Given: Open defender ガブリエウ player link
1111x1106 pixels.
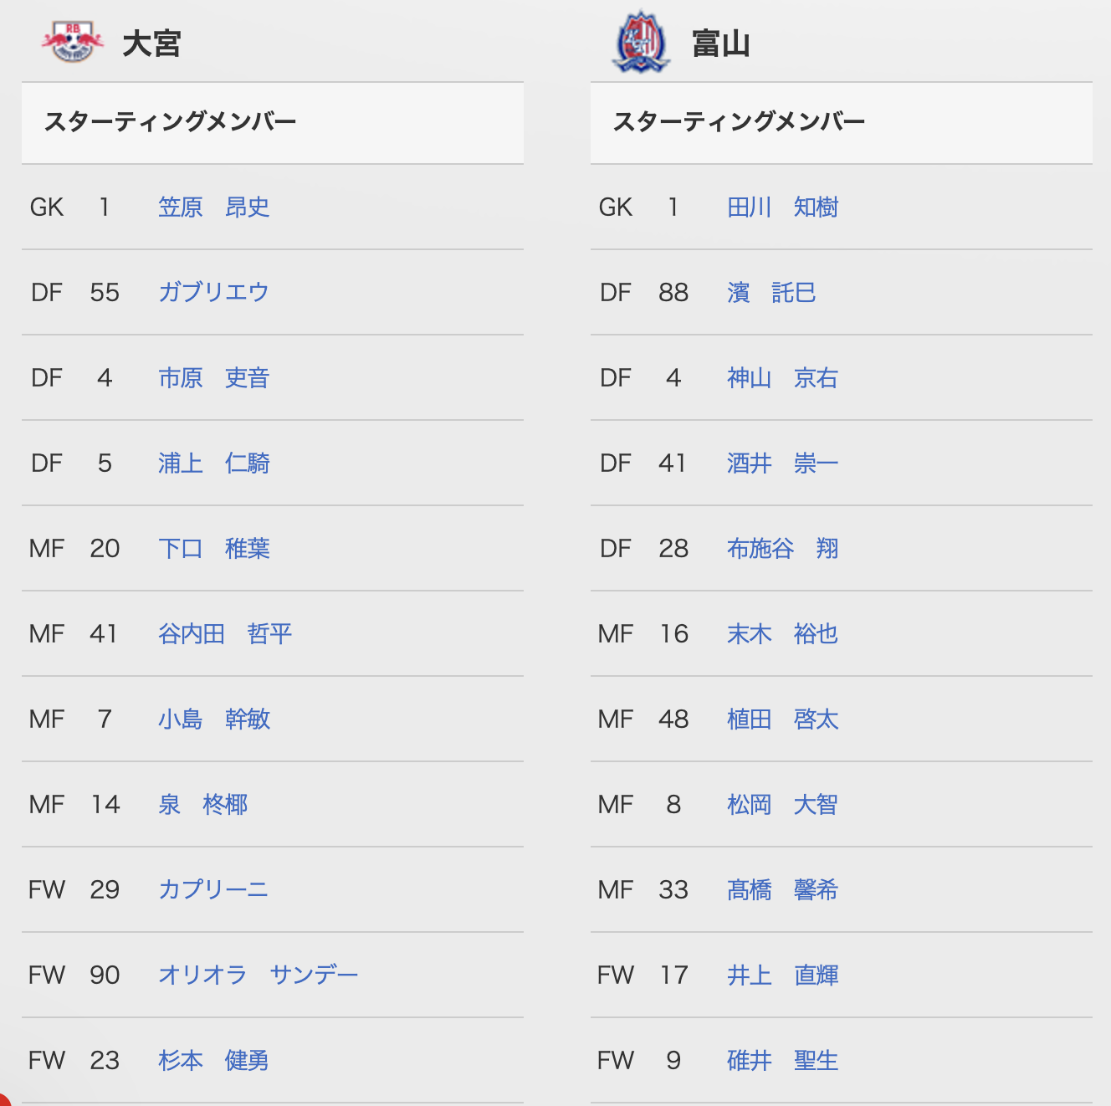Looking at the screenshot, I should pyautogui.click(x=213, y=292).
